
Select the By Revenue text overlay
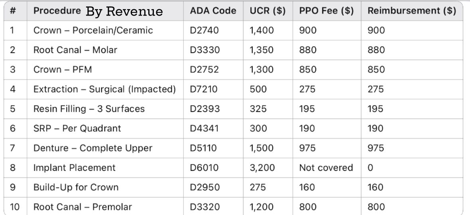124,12
